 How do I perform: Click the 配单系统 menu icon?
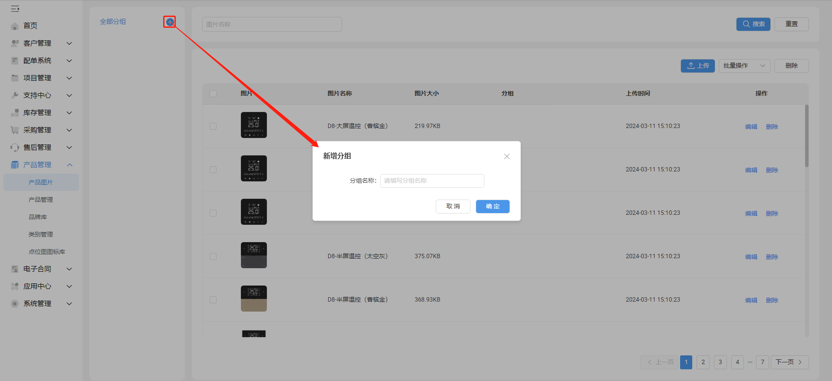15,61
